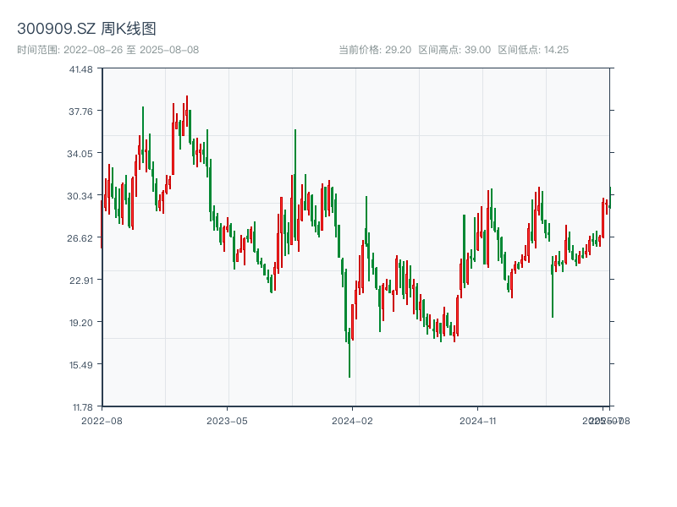Click the 区间低点 14.25 label

pyautogui.click(x=533, y=50)
